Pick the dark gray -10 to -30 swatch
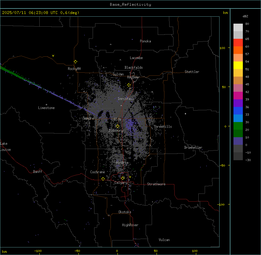This screenshot has width=261, height=255. coord(238,156)
